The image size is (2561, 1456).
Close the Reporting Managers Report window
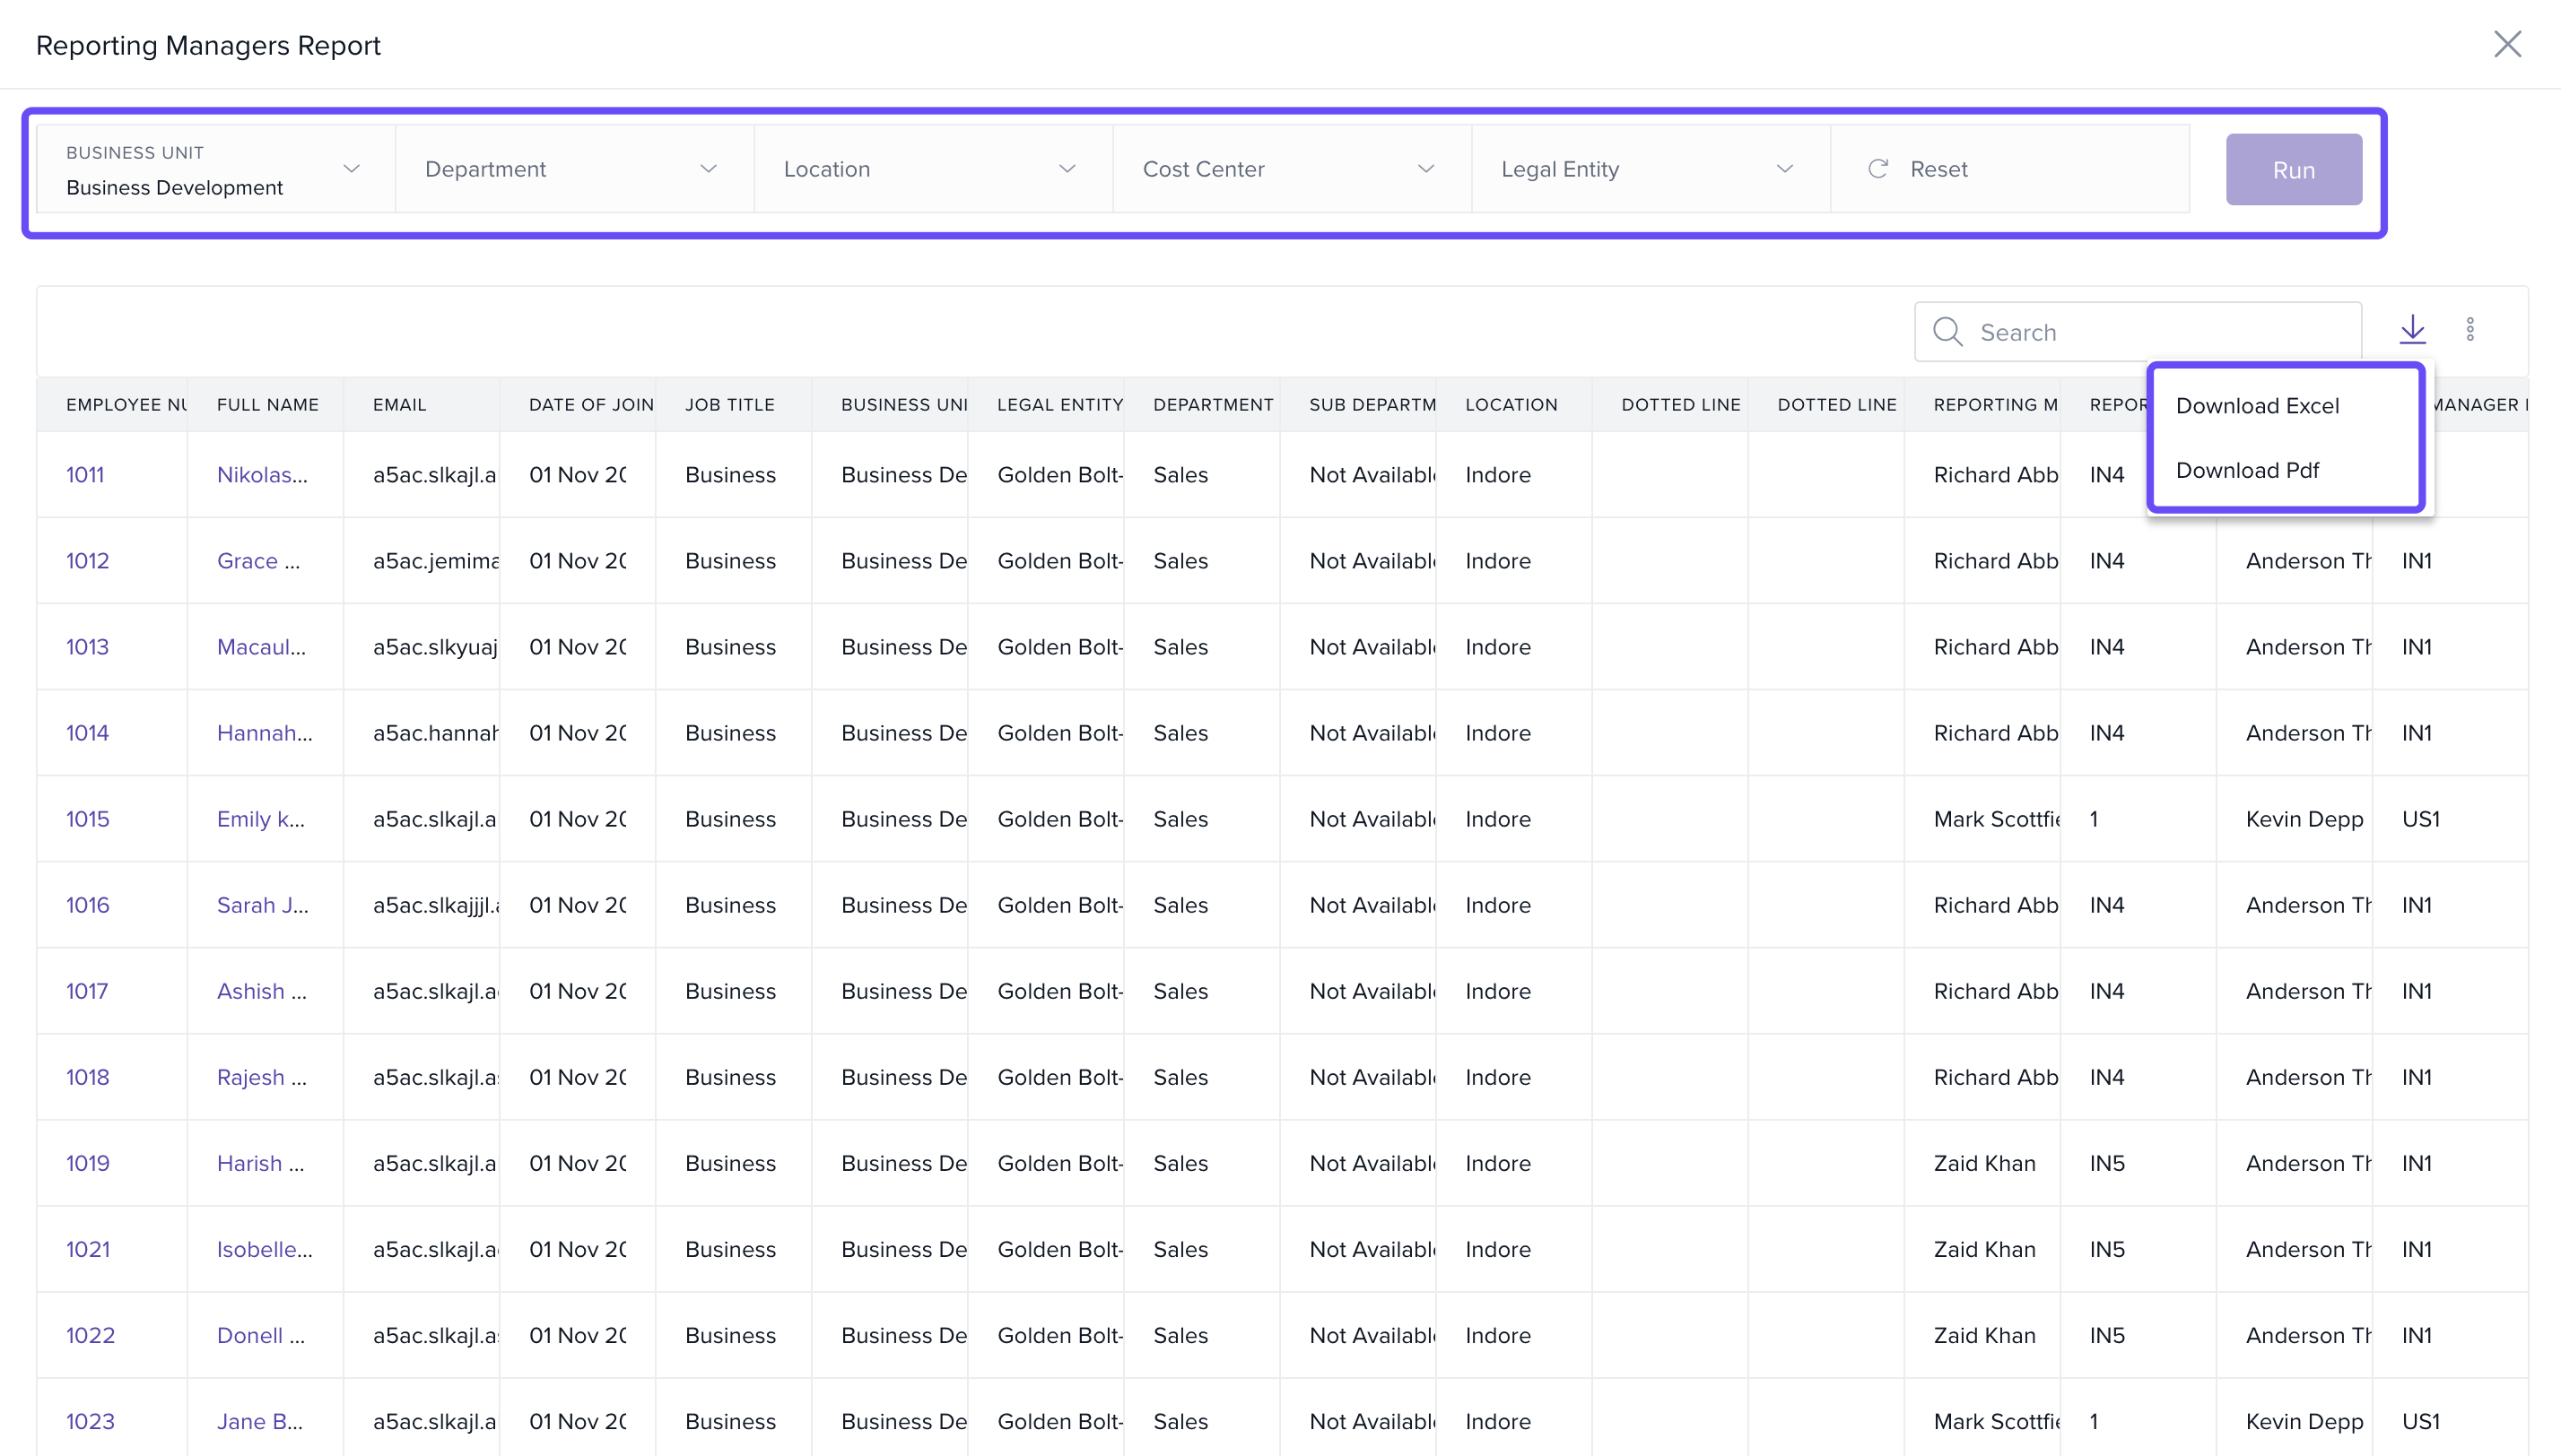[x=2507, y=44]
